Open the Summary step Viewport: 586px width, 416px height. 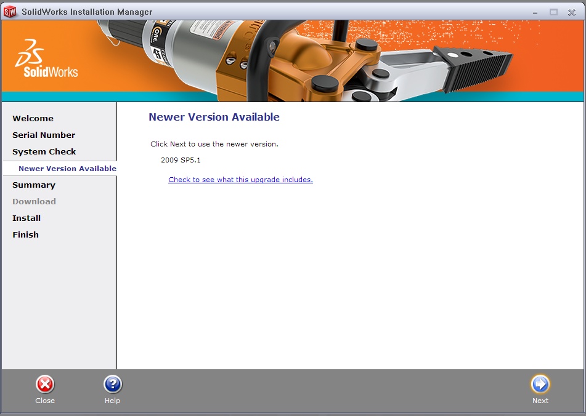[34, 185]
